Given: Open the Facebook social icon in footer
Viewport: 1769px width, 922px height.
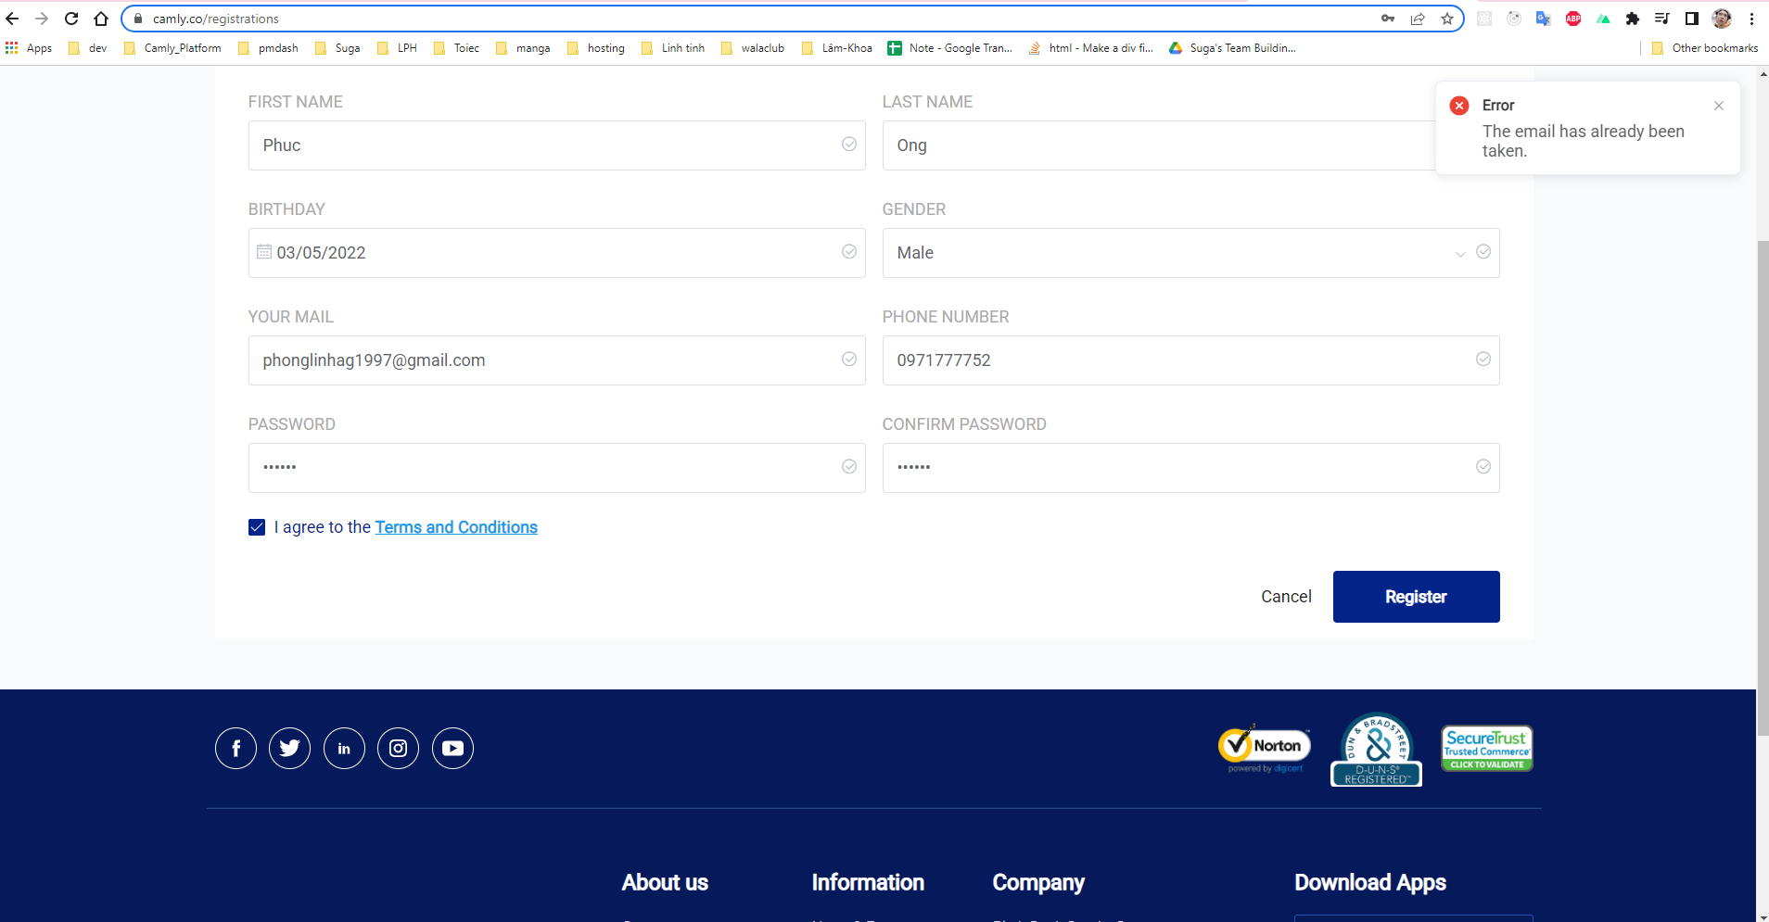Looking at the screenshot, I should point(235,748).
